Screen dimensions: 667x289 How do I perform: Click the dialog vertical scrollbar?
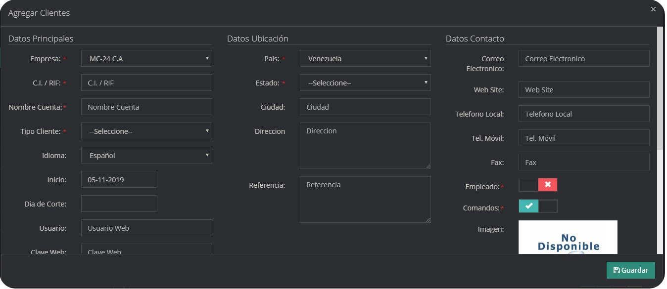660,89
